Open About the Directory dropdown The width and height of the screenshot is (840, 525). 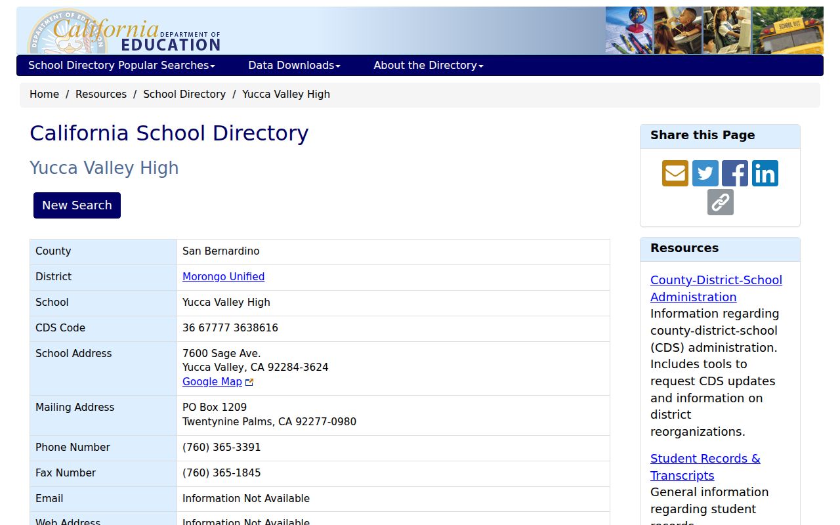click(429, 65)
